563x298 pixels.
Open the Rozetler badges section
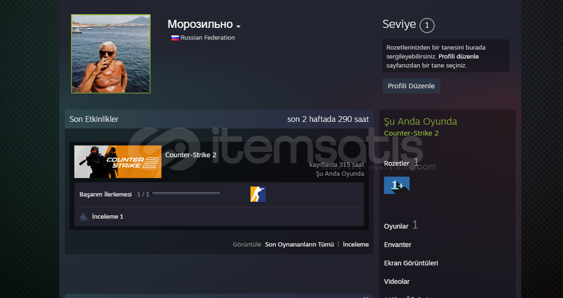396,164
